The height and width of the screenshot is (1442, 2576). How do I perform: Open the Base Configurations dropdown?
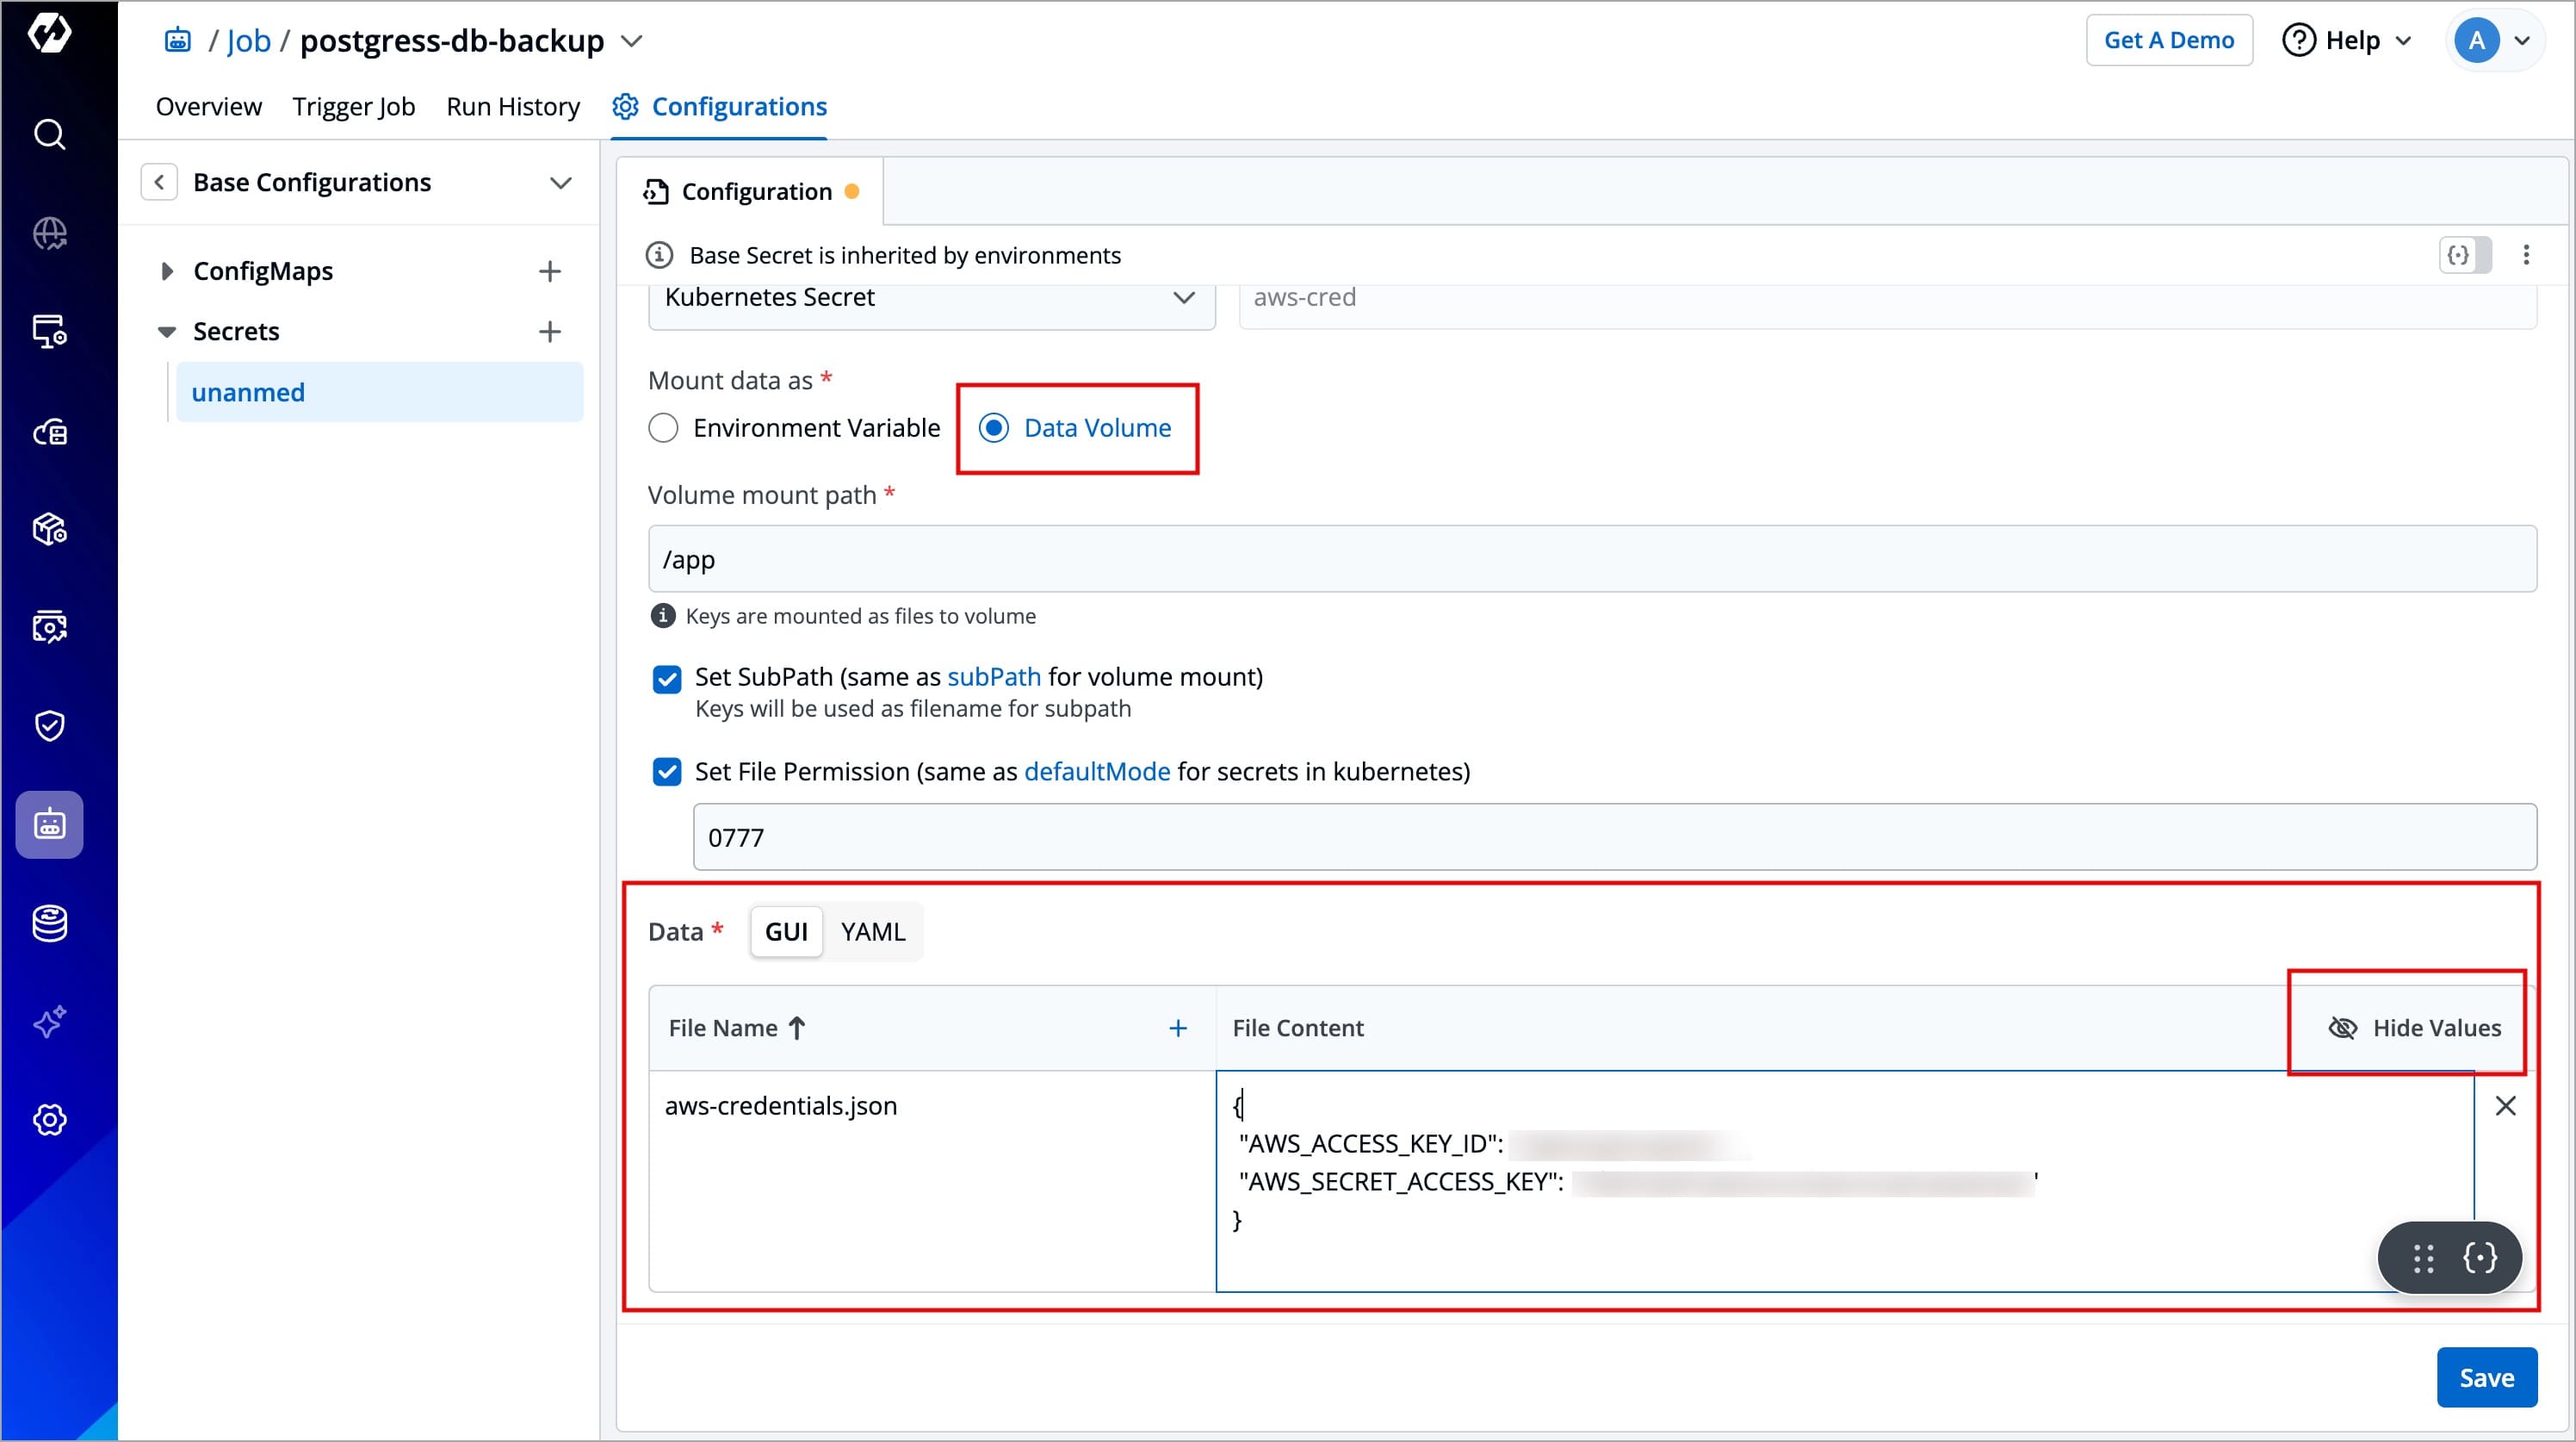point(560,183)
